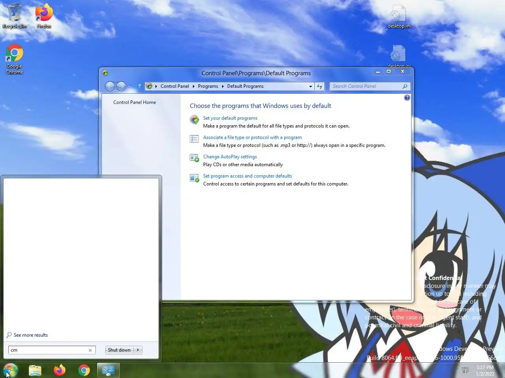
Task: Go up one level with the blue up arrow
Action: tap(139, 86)
